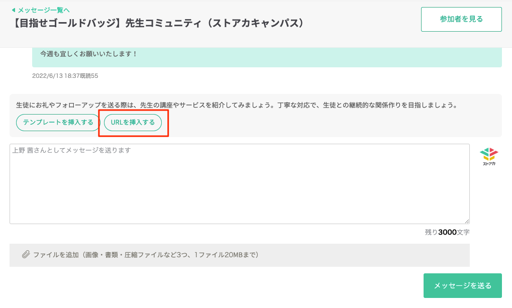Click the 残り3000文字 character counter
Screen dimensions: 512x308
[x=446, y=231]
